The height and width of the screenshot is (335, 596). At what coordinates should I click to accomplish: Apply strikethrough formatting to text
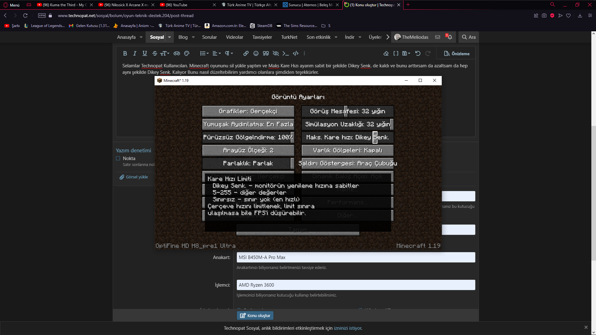tap(155, 53)
